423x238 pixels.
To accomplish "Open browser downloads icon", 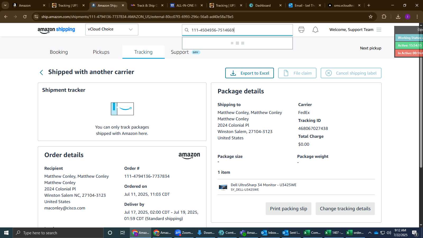I will tap(398, 17).
